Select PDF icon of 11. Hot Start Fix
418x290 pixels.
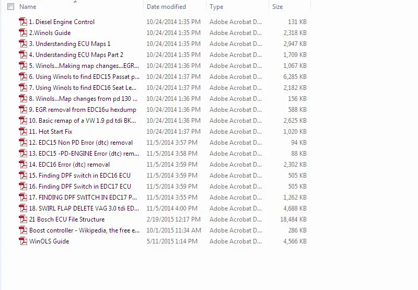[x=23, y=131]
